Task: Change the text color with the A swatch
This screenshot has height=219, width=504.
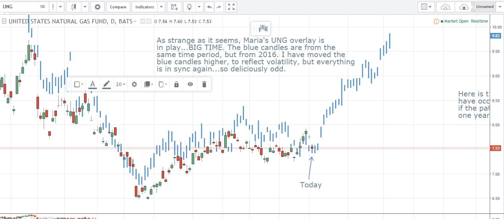Action: 93,84
